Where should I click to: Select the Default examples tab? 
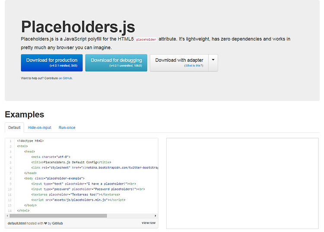14,127
